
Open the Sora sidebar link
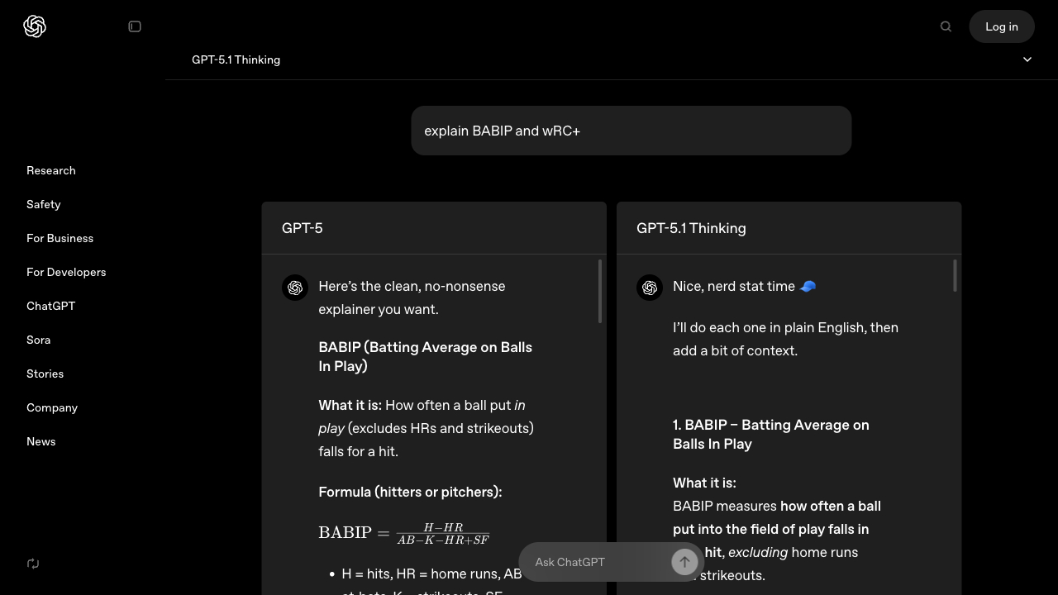click(x=38, y=340)
